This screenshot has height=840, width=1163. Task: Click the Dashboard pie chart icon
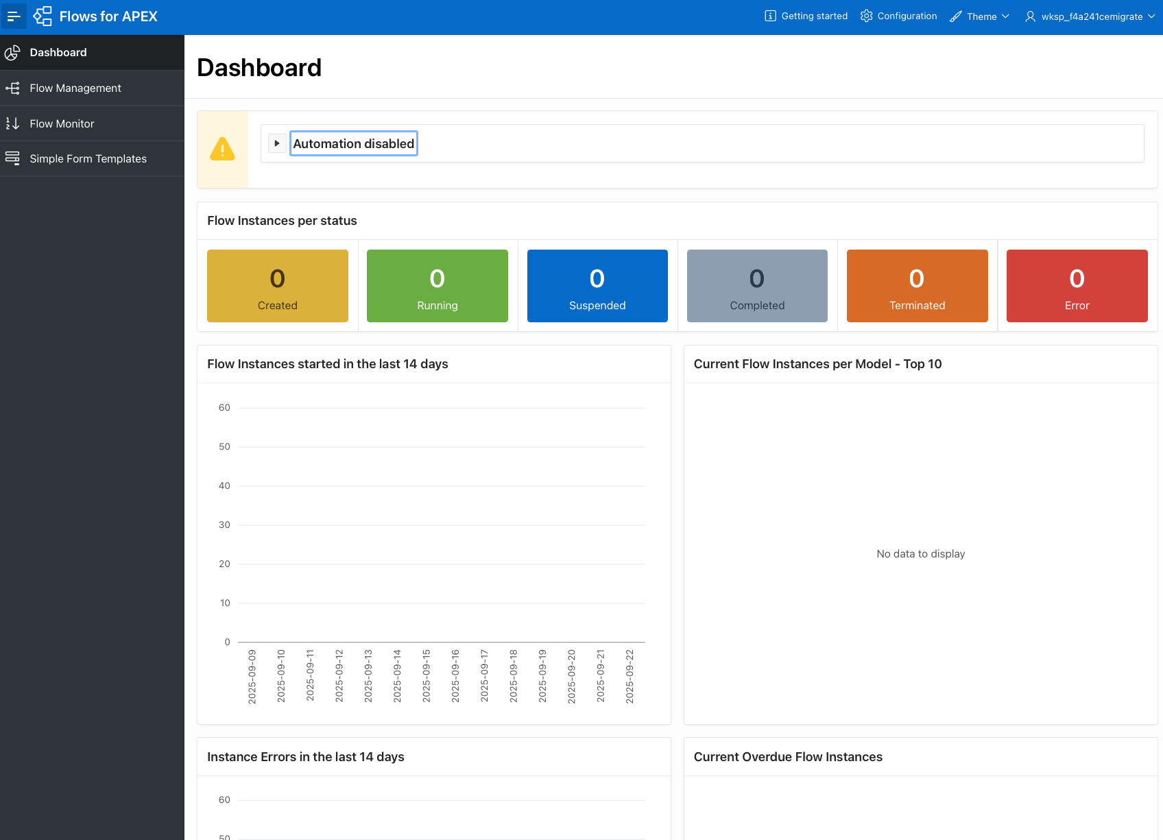[x=12, y=53]
